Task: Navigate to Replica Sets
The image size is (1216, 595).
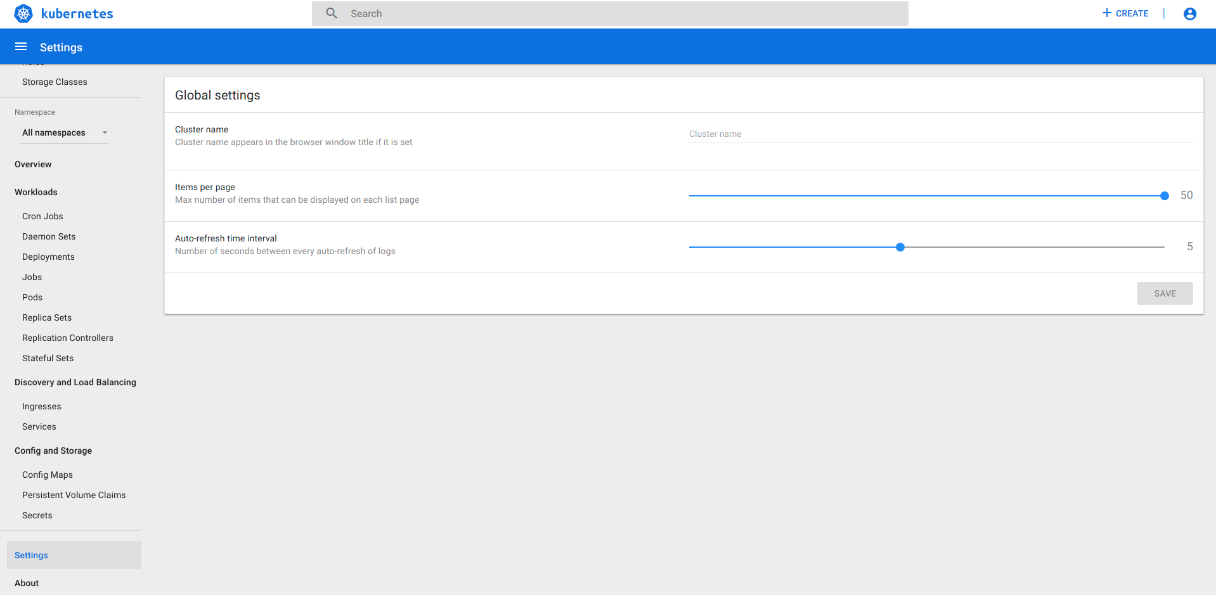Action: coord(47,317)
